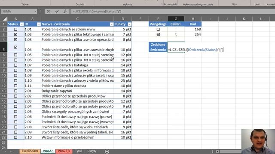Toggle the checkbox for exercise 2.01
The image size is (275, 154).
pyautogui.click(x=15, y=91)
